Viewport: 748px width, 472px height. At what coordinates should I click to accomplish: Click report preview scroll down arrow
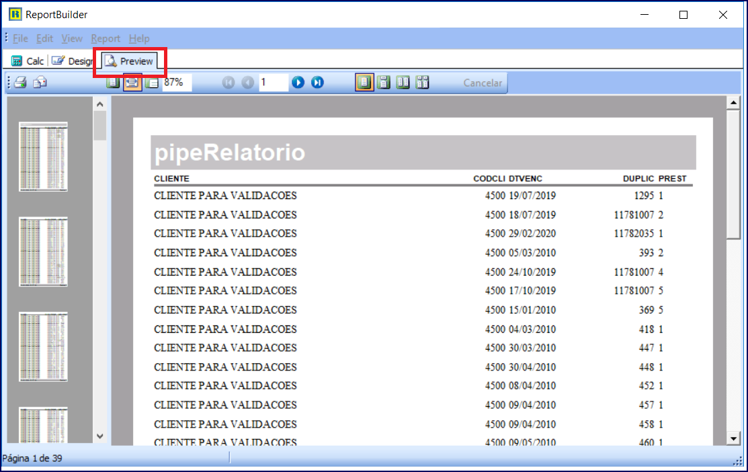pos(733,438)
